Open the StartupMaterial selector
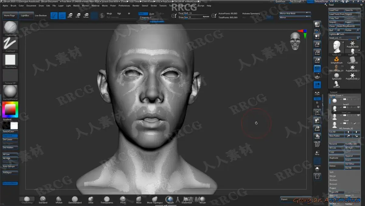The image size is (365, 206). [10, 93]
